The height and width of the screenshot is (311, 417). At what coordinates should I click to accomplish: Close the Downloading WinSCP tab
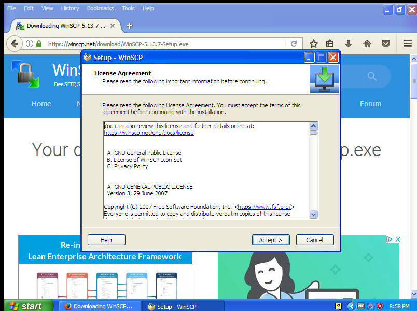pos(113,26)
